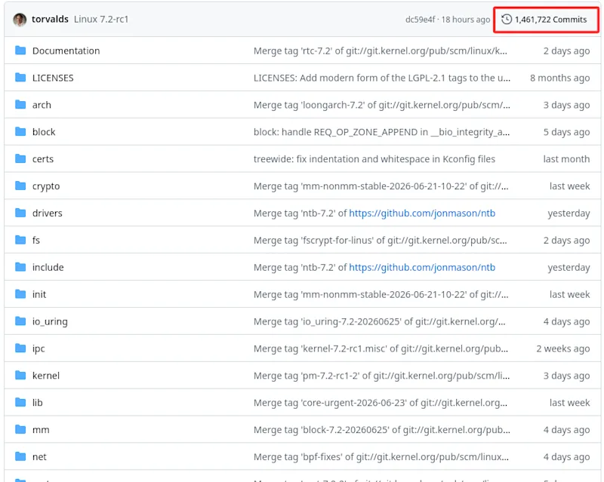
Task: Open commit hash dc59e4f
Action: (x=420, y=20)
